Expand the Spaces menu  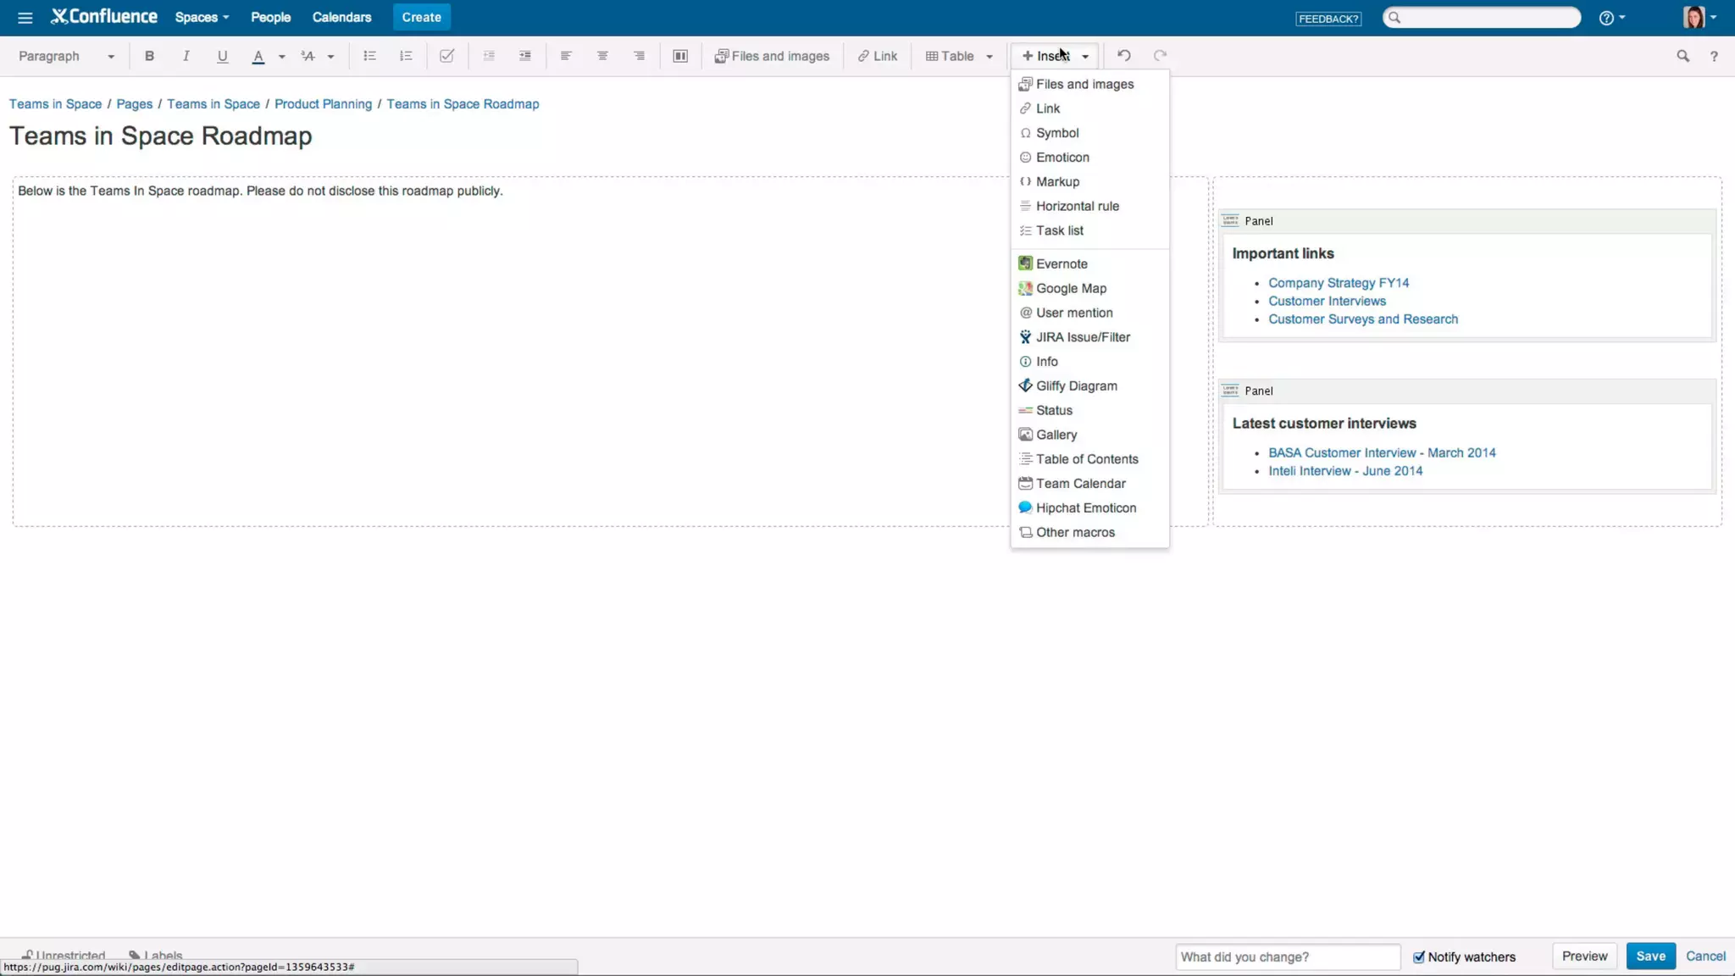click(x=202, y=17)
